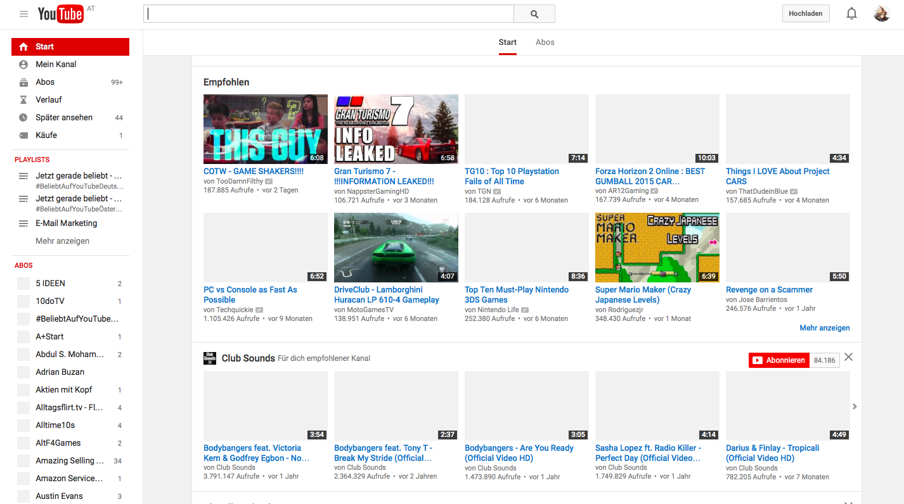Play the THIS GUY video thumbnail
This screenshot has width=904, height=504.
pyautogui.click(x=266, y=129)
